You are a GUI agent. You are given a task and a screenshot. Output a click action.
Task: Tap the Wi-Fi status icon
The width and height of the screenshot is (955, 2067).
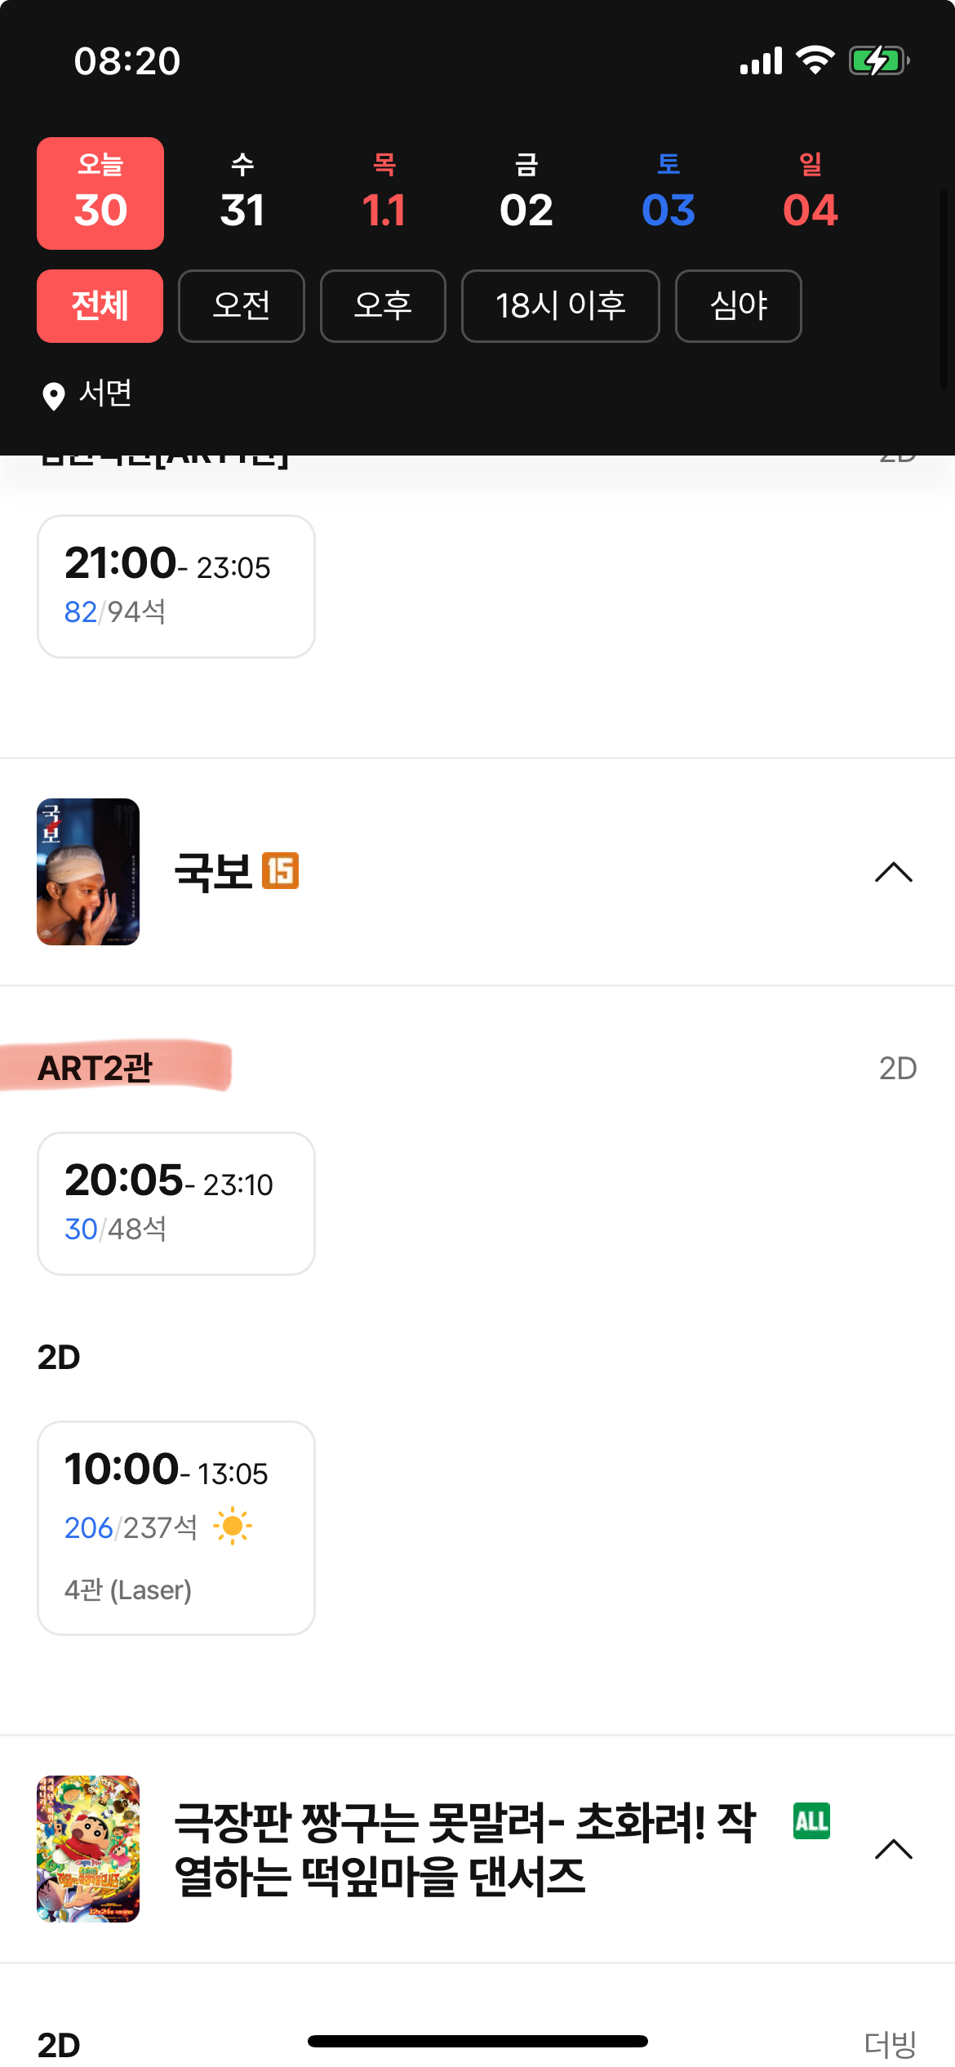coord(815,61)
